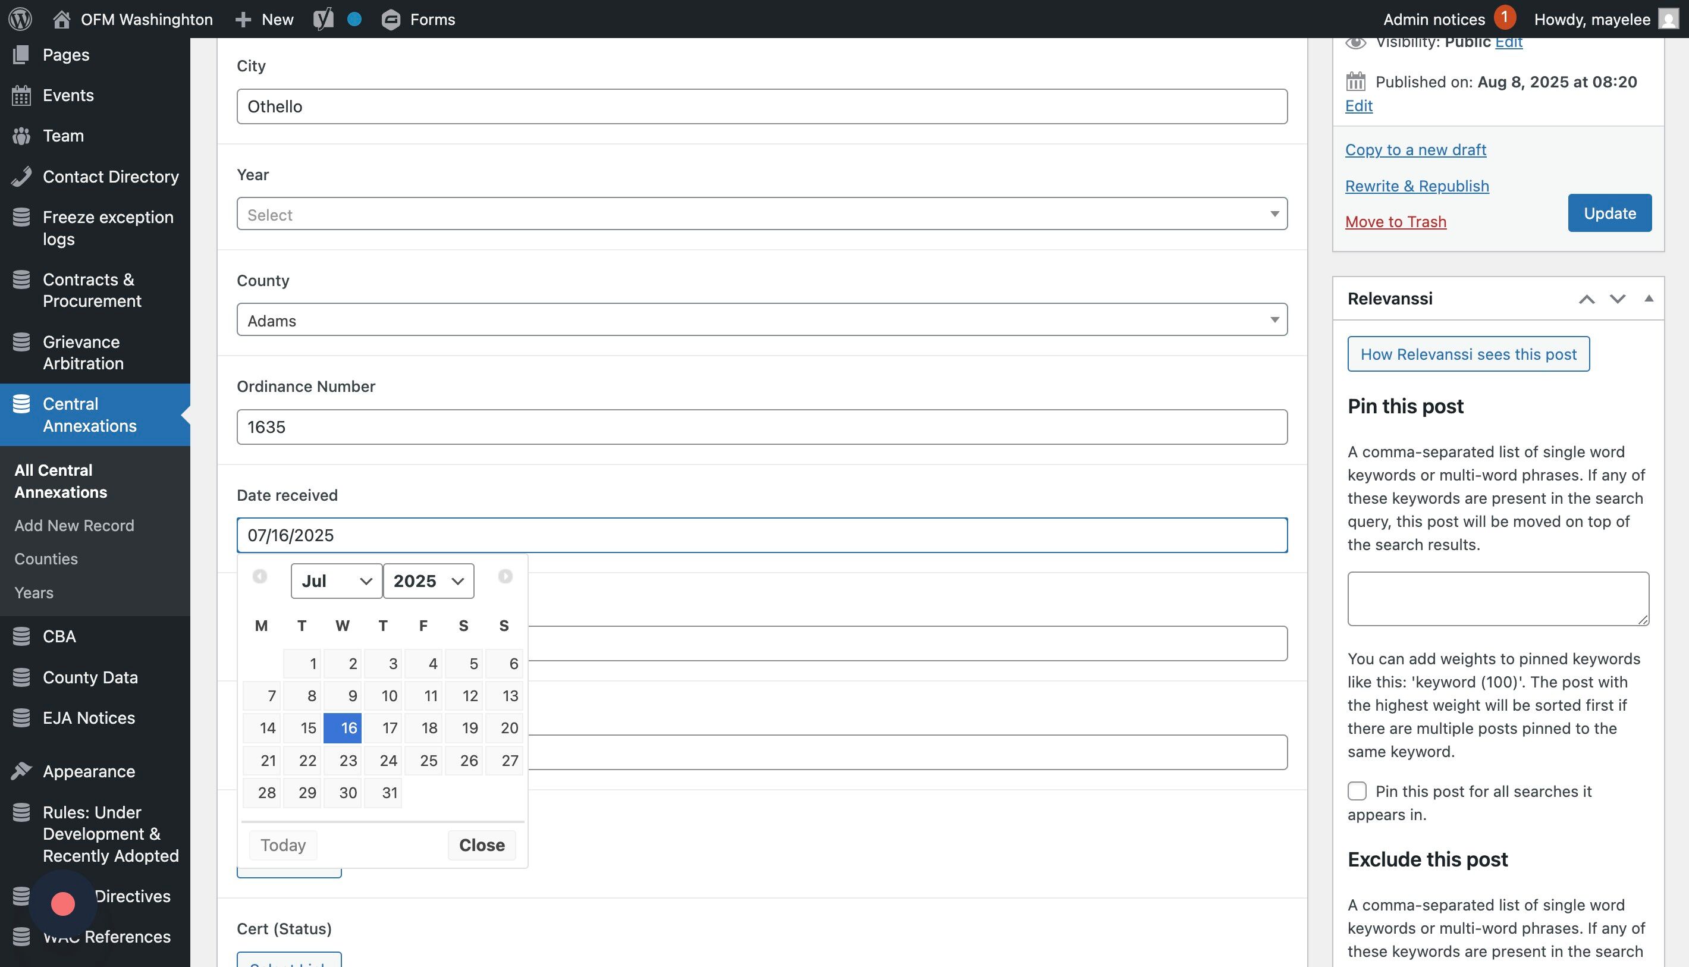Click the Update button
1689x967 pixels.
click(x=1609, y=213)
